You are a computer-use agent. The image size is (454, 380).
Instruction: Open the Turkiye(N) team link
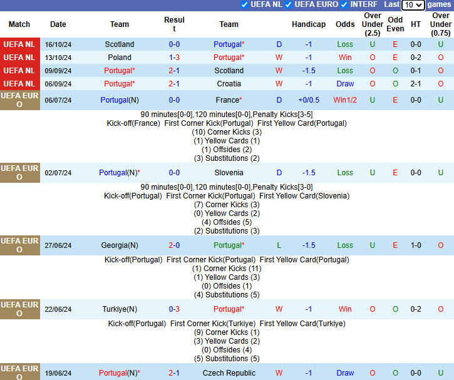119,309
